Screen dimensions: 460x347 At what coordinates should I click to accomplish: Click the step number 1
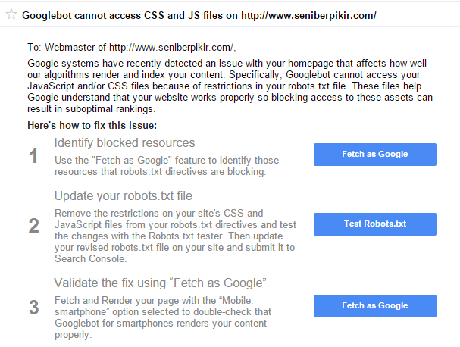pyautogui.click(x=33, y=156)
